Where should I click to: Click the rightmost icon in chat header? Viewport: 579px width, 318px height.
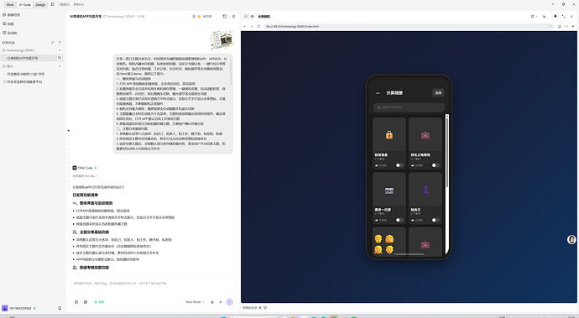tap(233, 16)
